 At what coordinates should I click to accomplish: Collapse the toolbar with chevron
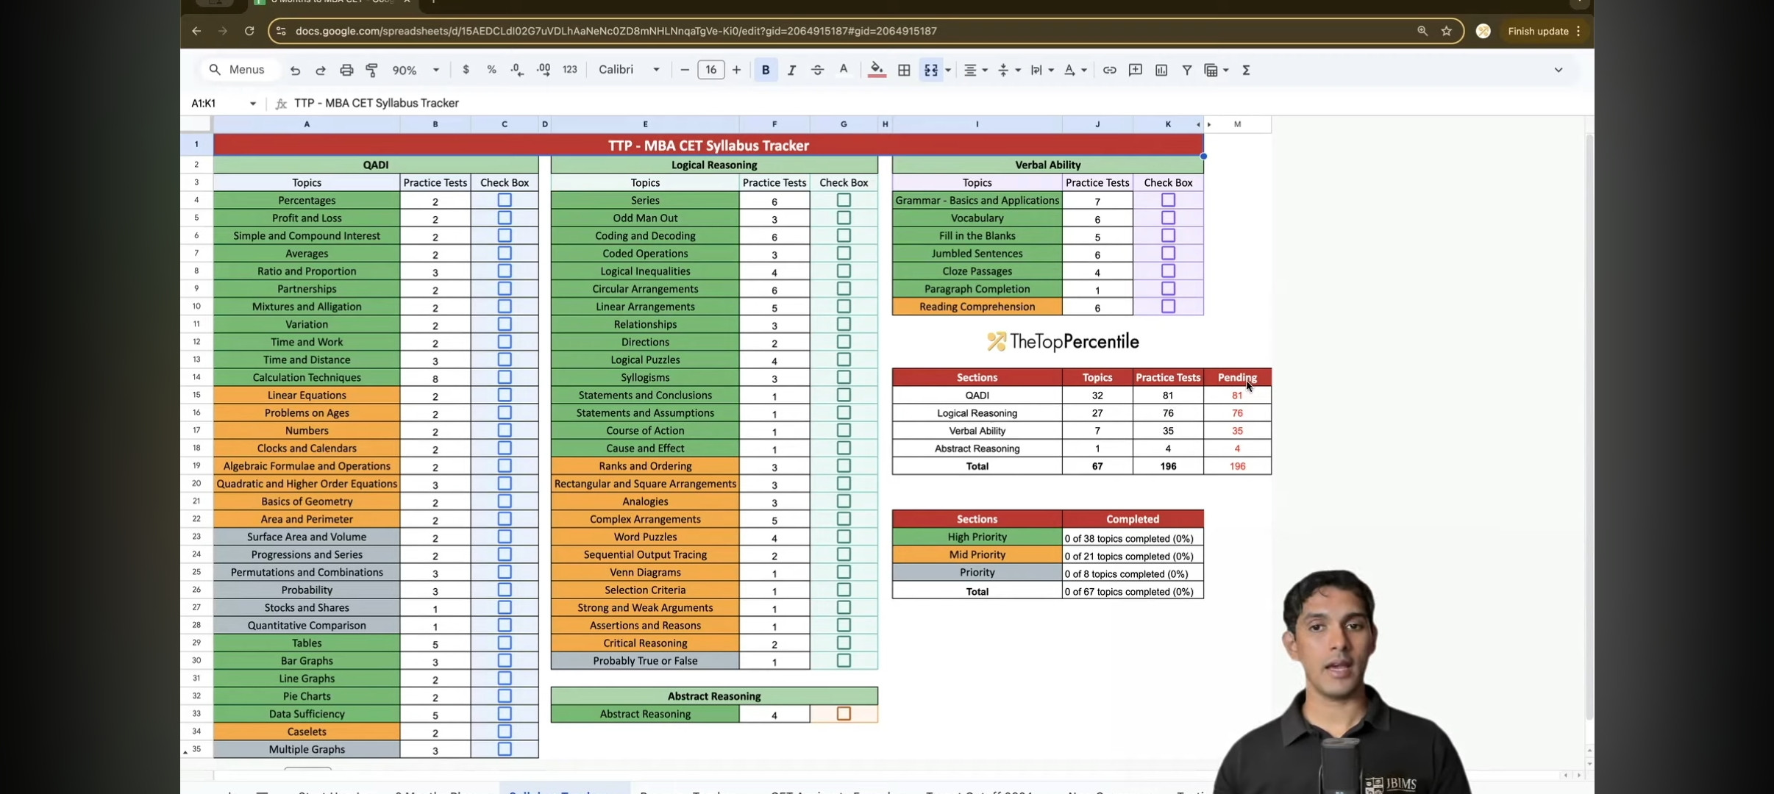1558,70
